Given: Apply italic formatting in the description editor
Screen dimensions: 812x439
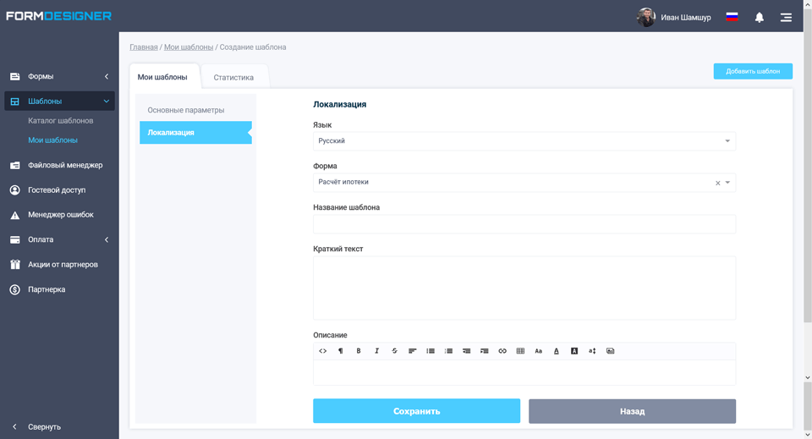Looking at the screenshot, I should (x=376, y=351).
